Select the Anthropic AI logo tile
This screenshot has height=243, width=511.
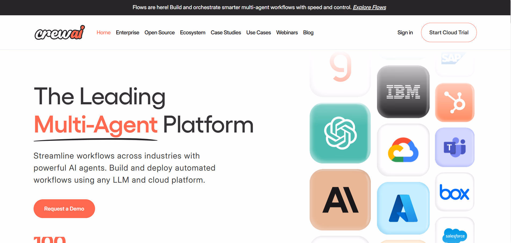tap(340, 200)
